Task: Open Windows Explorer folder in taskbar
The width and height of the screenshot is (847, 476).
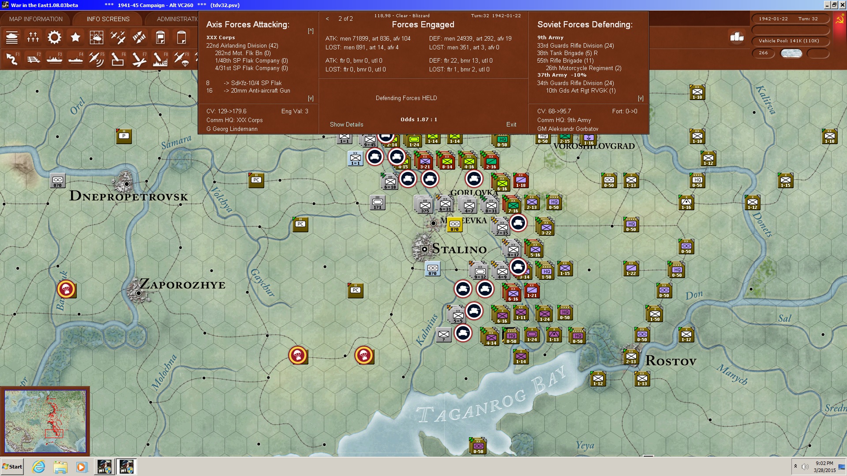Action: 60,467
